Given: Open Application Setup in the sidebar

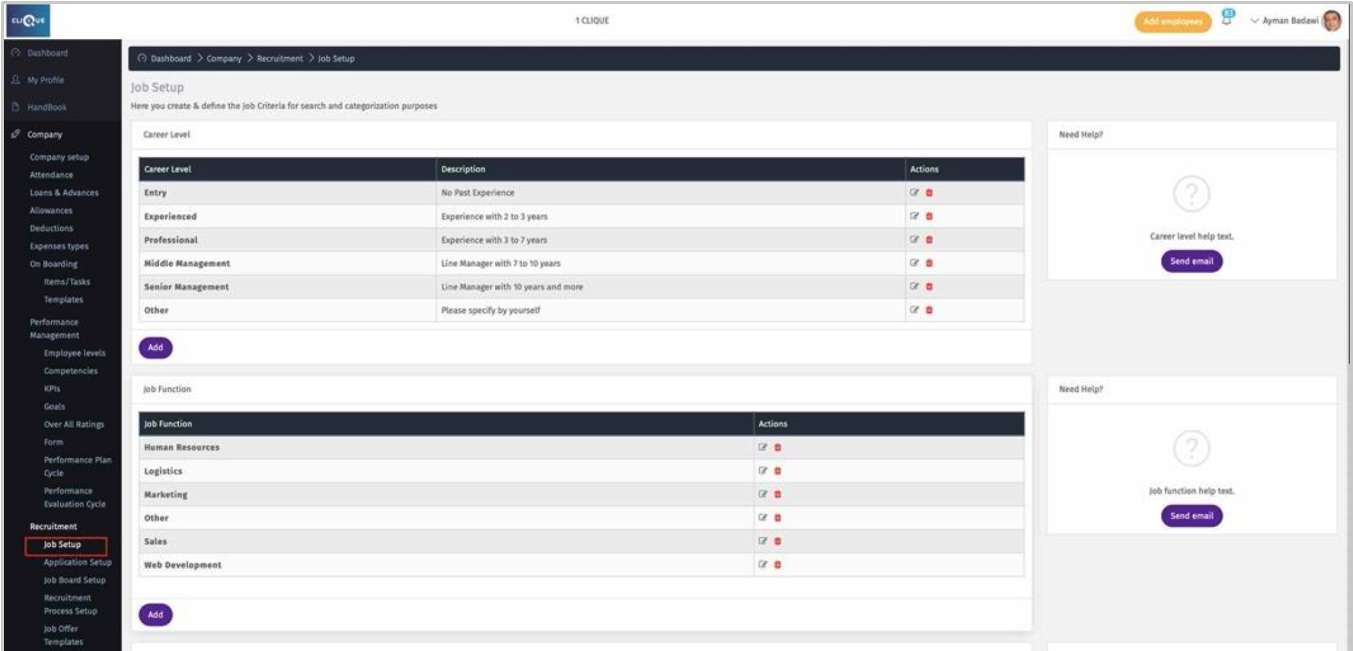Looking at the screenshot, I should pos(77,562).
